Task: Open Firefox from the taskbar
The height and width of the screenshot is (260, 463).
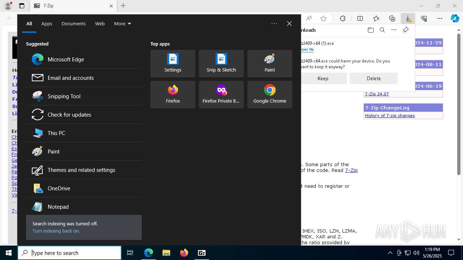Action: click(x=184, y=253)
